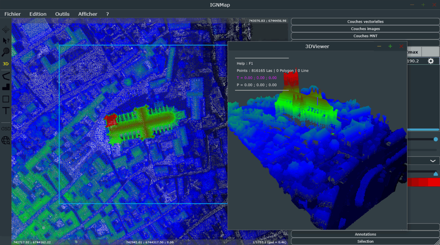This screenshot has width=440, height=245.
Task: Select the pan/move tool
Action: point(6,29)
